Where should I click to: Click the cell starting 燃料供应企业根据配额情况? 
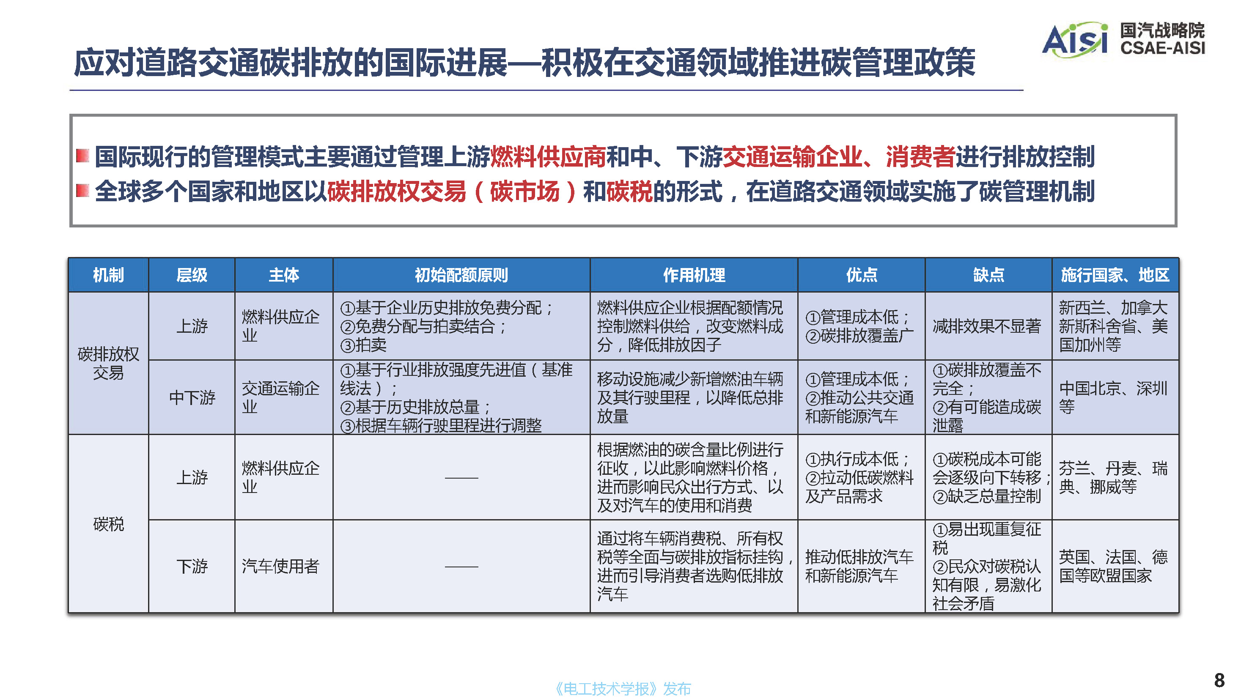(694, 326)
